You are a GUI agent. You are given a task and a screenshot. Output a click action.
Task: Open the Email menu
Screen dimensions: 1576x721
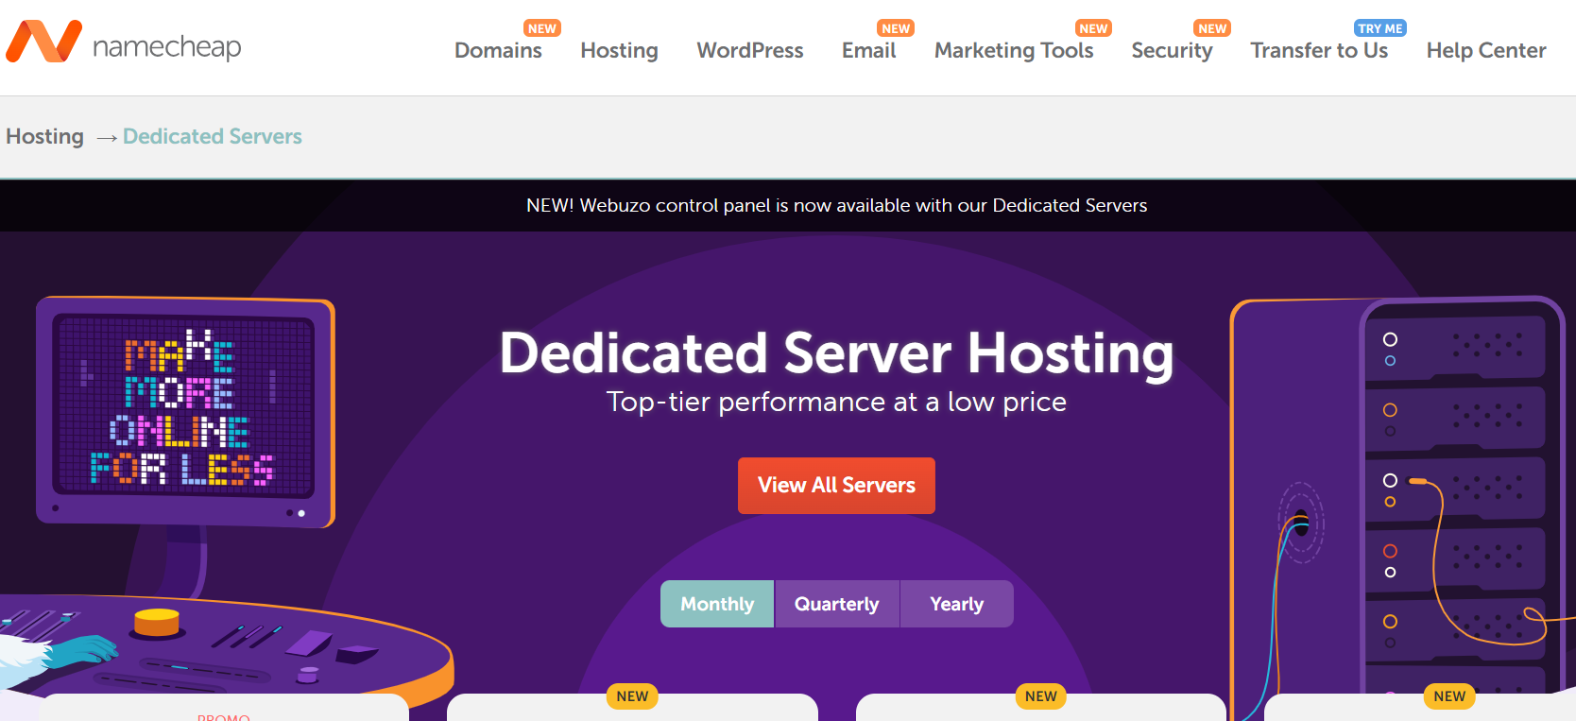(x=868, y=50)
